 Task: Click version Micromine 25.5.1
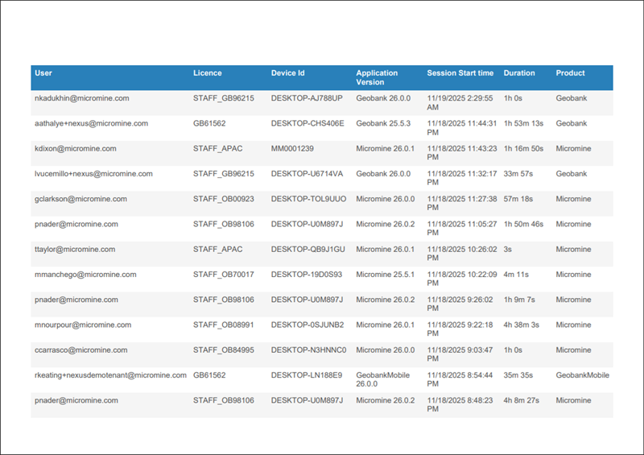386,275
